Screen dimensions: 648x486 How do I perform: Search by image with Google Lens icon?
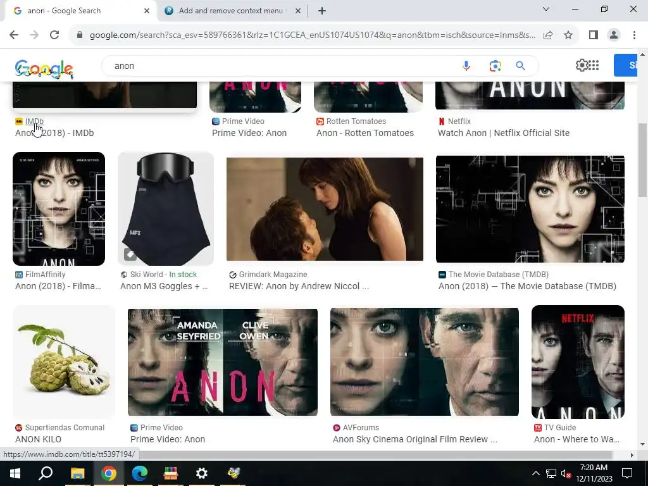pyautogui.click(x=495, y=66)
